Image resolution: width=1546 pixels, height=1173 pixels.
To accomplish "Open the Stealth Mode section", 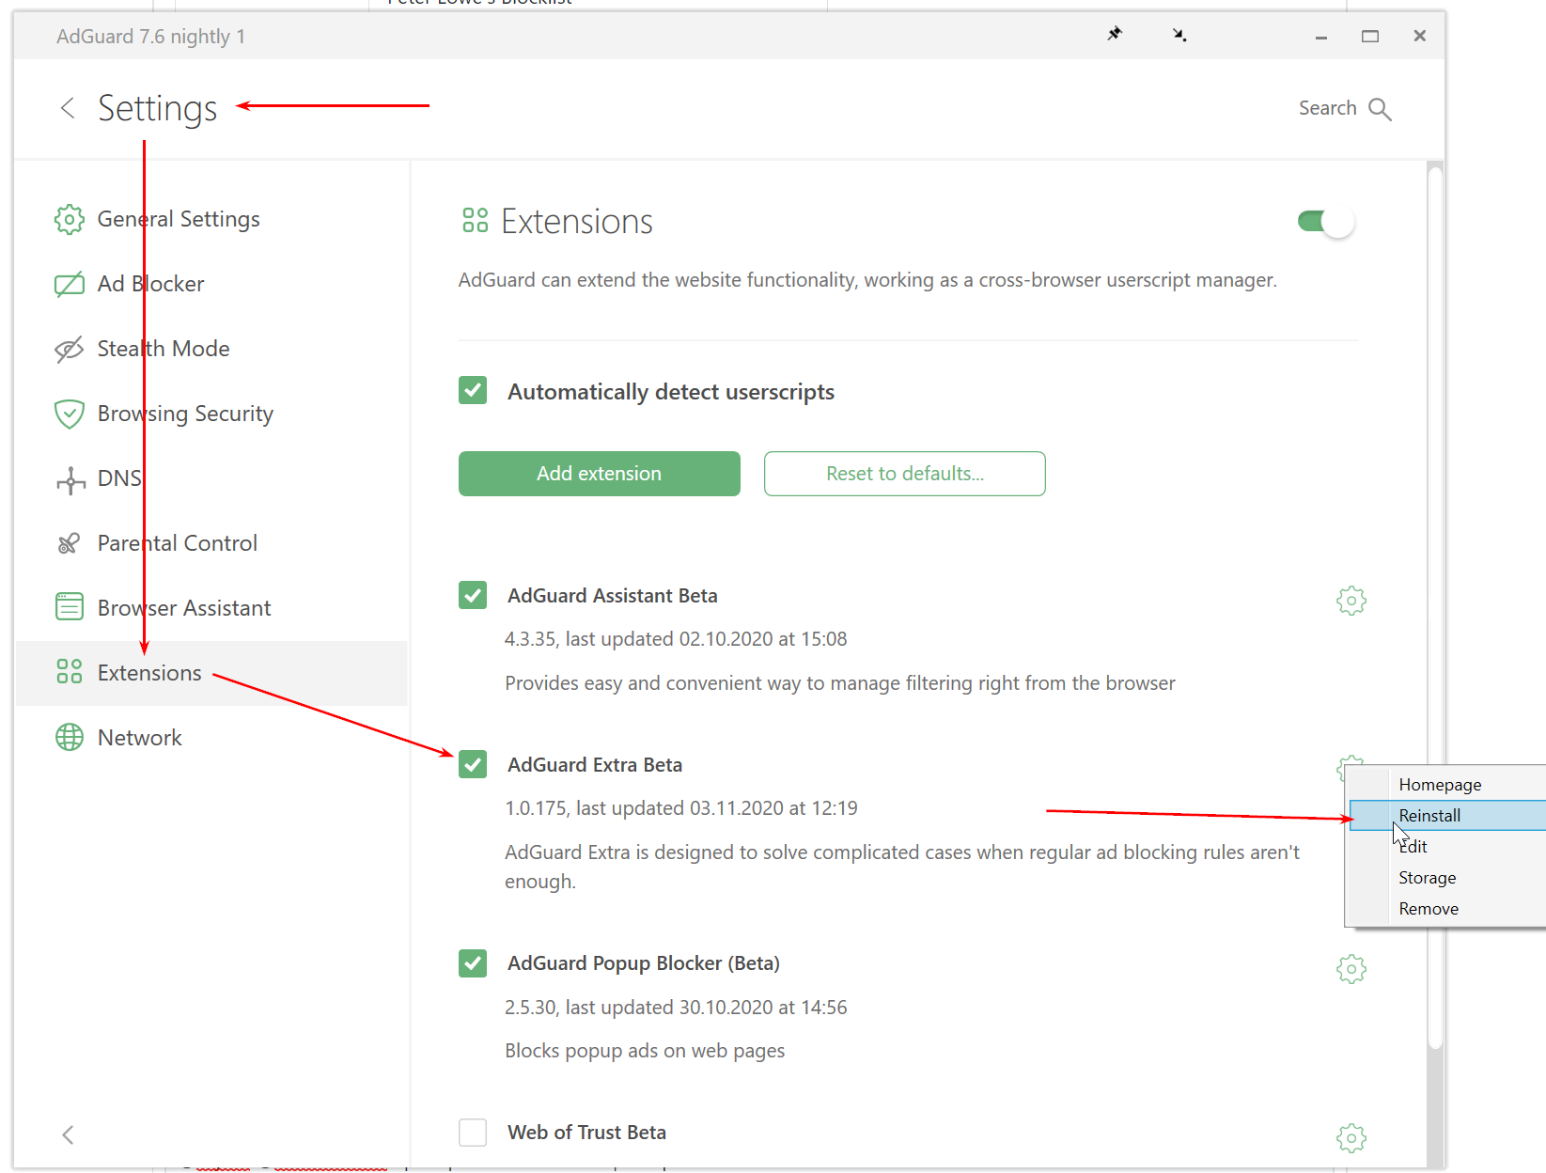I will click(211, 349).
